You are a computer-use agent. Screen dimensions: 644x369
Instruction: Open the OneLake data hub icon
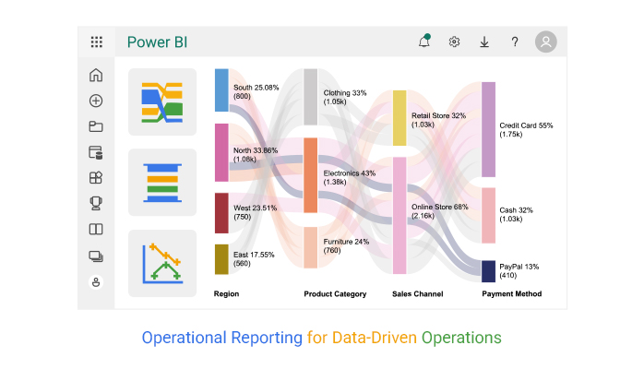(96, 152)
